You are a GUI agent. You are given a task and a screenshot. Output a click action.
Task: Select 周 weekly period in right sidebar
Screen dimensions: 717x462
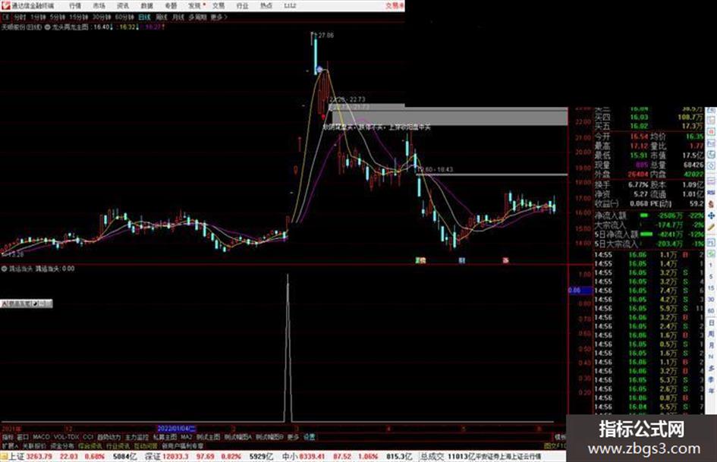click(x=711, y=335)
